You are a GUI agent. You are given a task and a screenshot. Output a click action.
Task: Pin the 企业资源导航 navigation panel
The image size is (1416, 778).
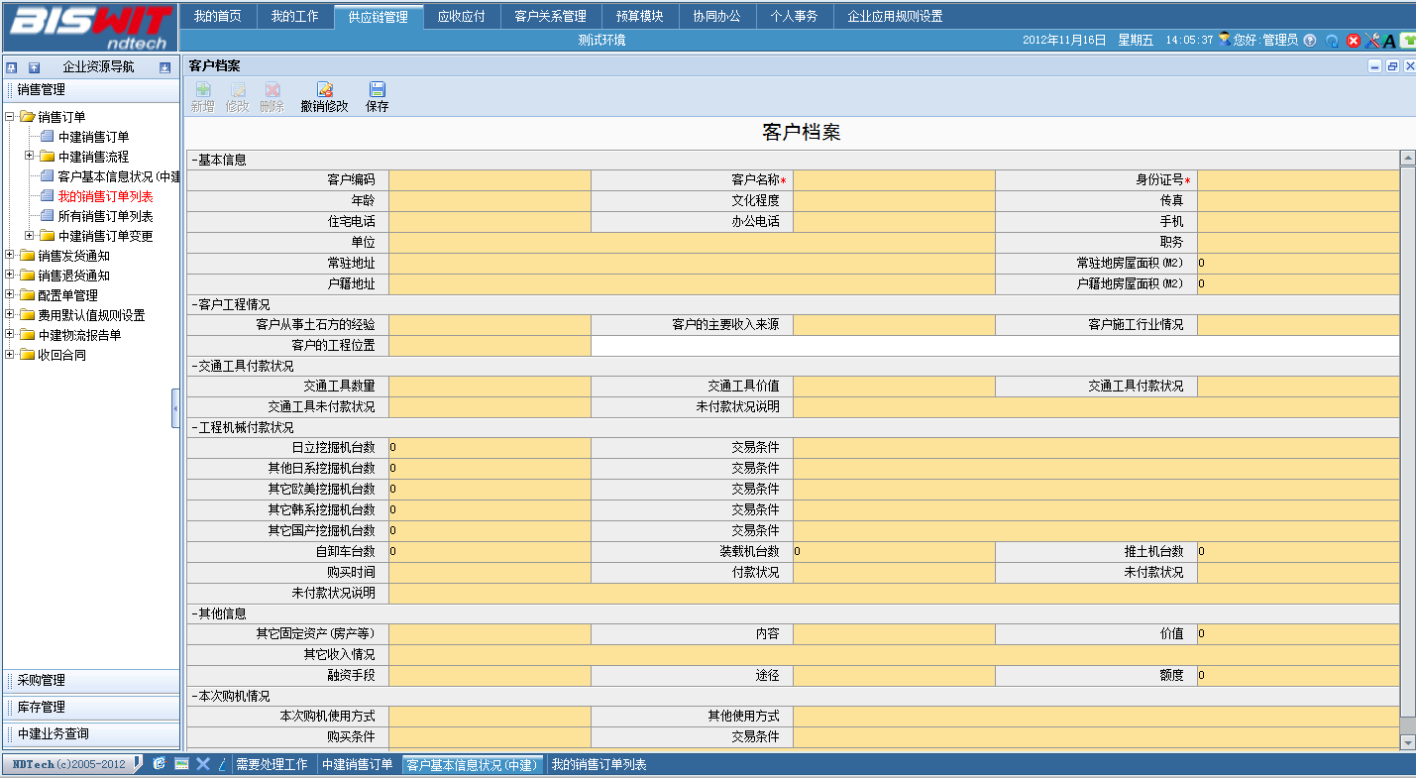(x=12, y=67)
